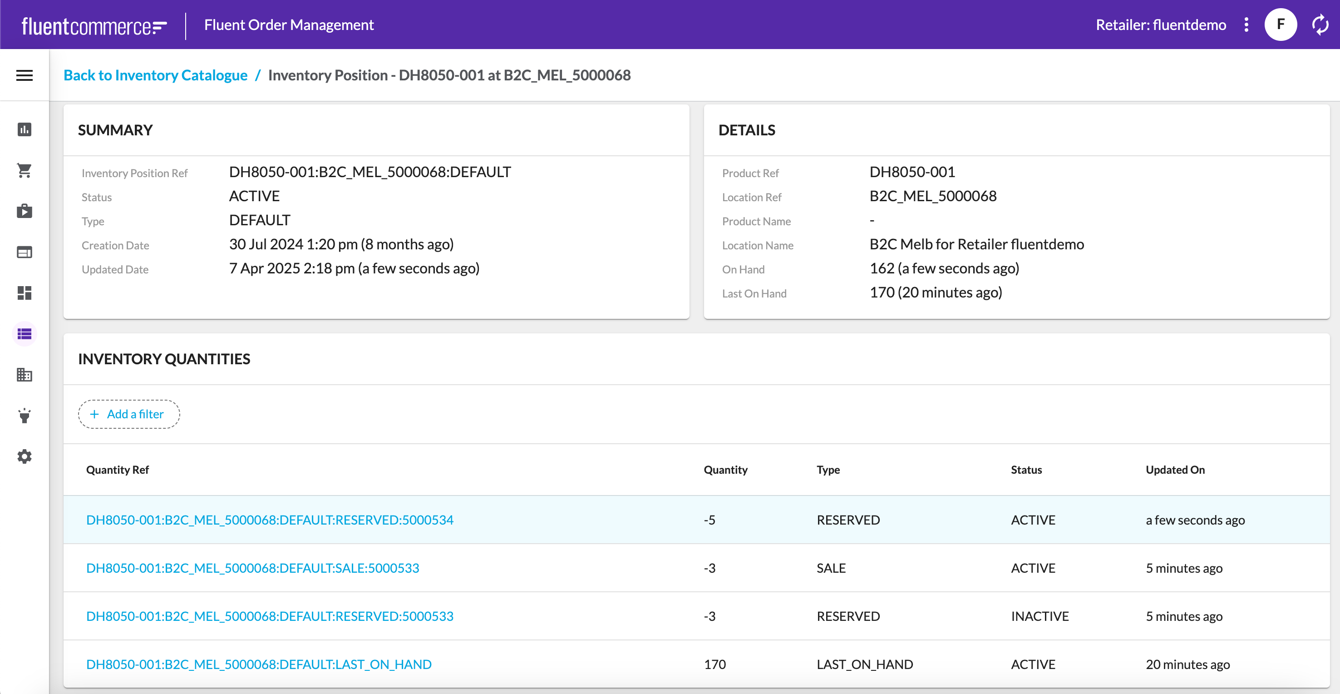Click the fluentcommerce logo
Screen dimensions: 1340x694
[94, 25]
